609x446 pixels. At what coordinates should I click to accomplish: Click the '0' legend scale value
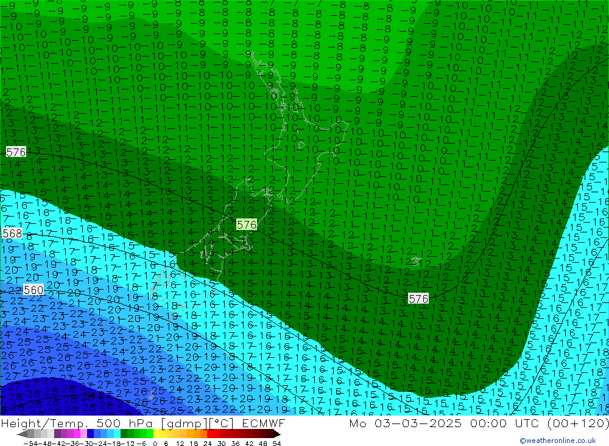point(155,444)
